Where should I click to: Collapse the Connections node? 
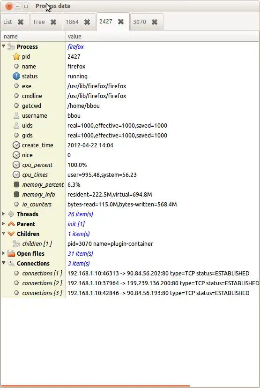(3, 263)
